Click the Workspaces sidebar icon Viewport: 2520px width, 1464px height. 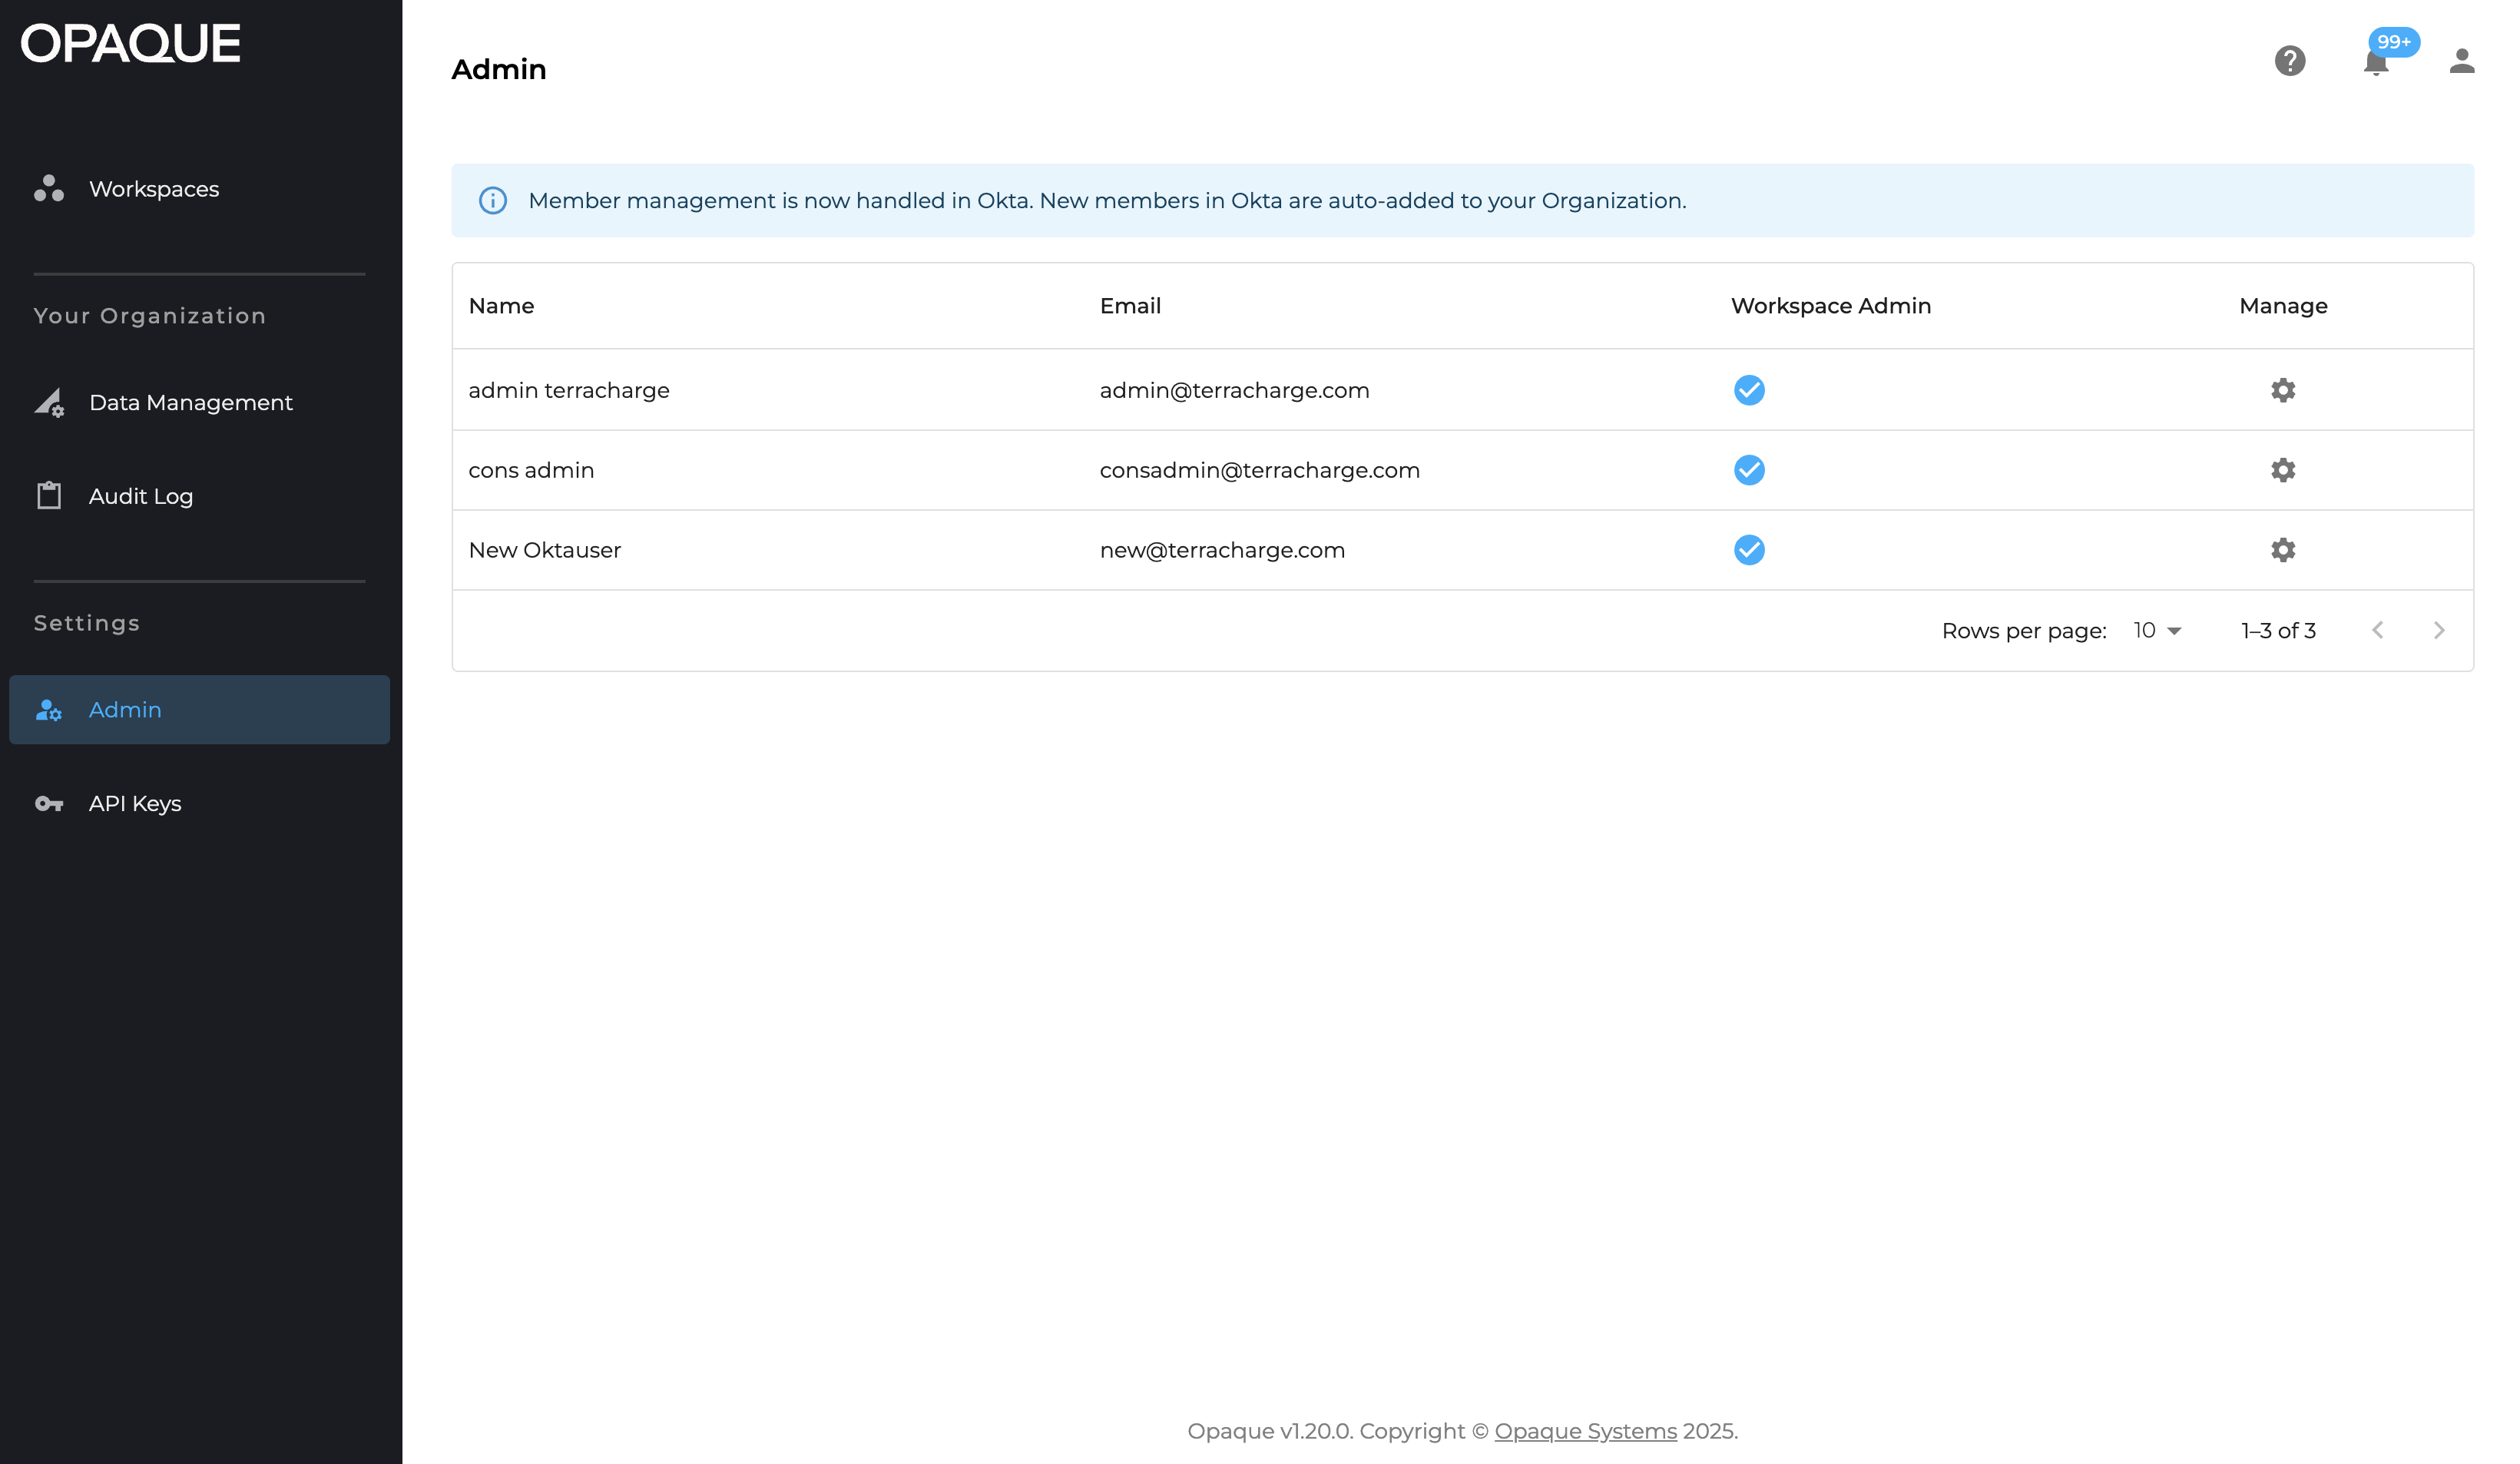tap(49, 188)
